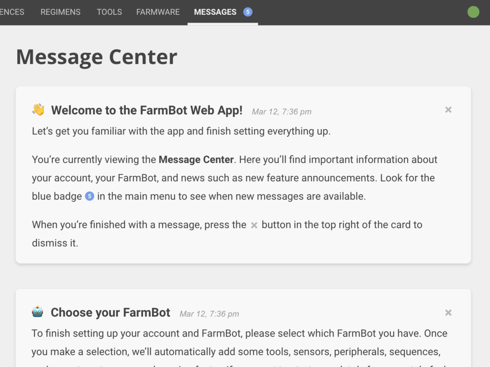Viewport: 490px width, 367px height.
Task: Open the Farmware tab
Action: point(158,12)
